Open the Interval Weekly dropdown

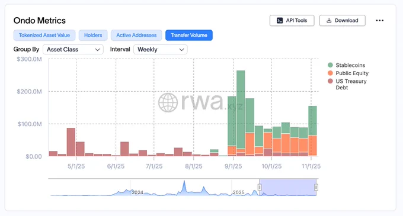click(x=161, y=49)
